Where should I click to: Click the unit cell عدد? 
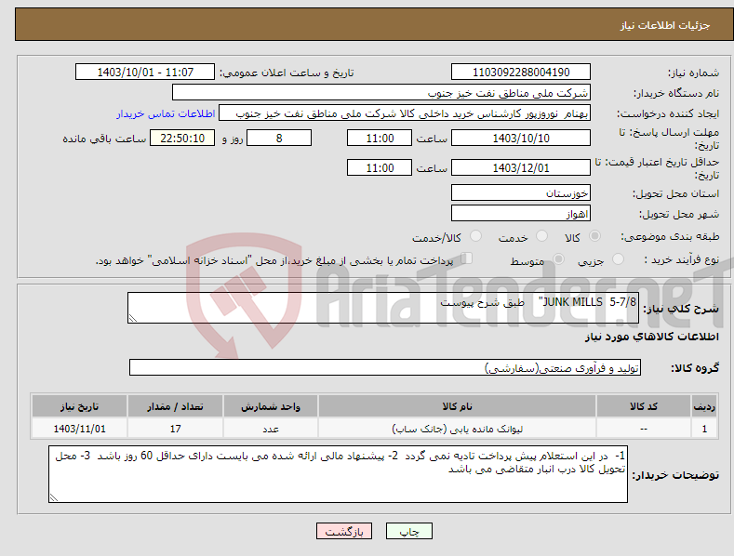[270, 429]
